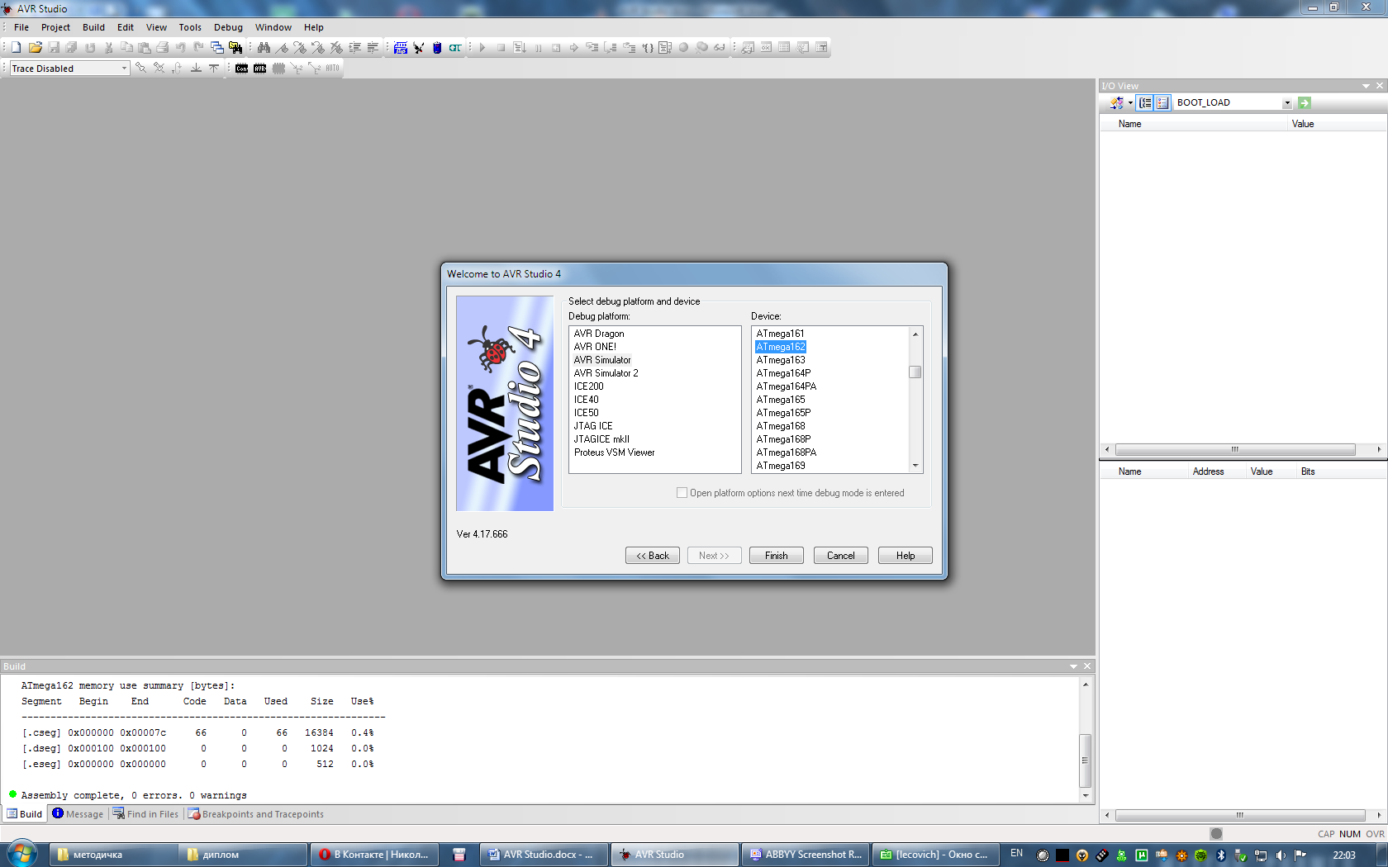This screenshot has width=1388, height=867.
Task: Open the Debug menu
Action: (228, 27)
